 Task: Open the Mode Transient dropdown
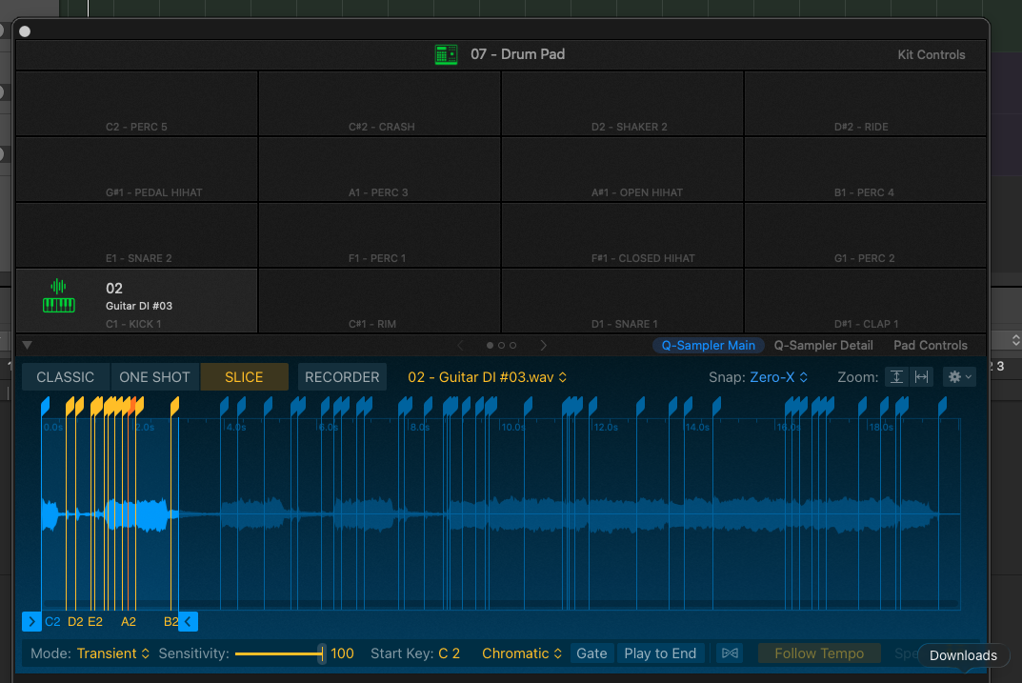[x=112, y=653]
